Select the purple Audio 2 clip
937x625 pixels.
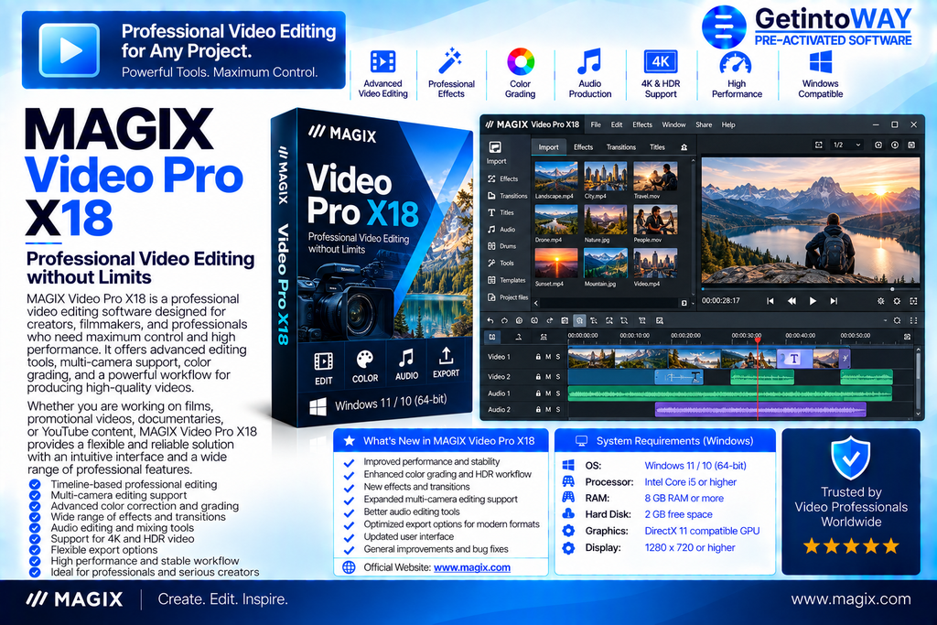[760, 410]
